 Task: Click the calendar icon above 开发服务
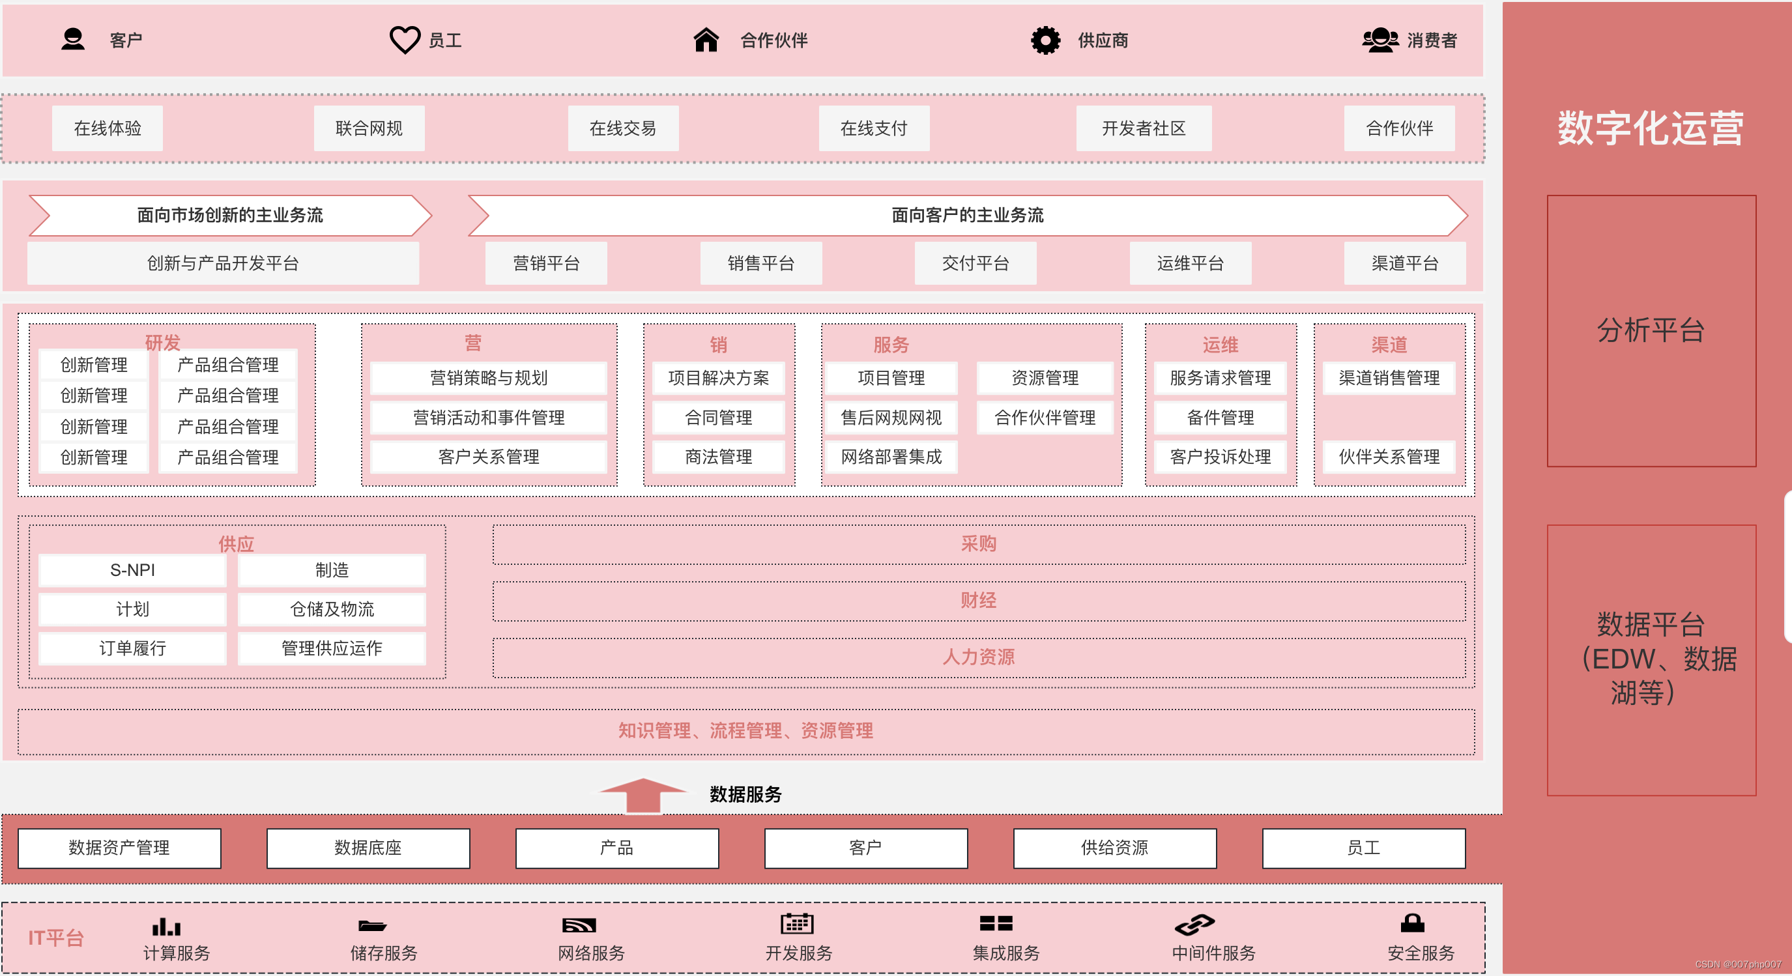(x=797, y=923)
